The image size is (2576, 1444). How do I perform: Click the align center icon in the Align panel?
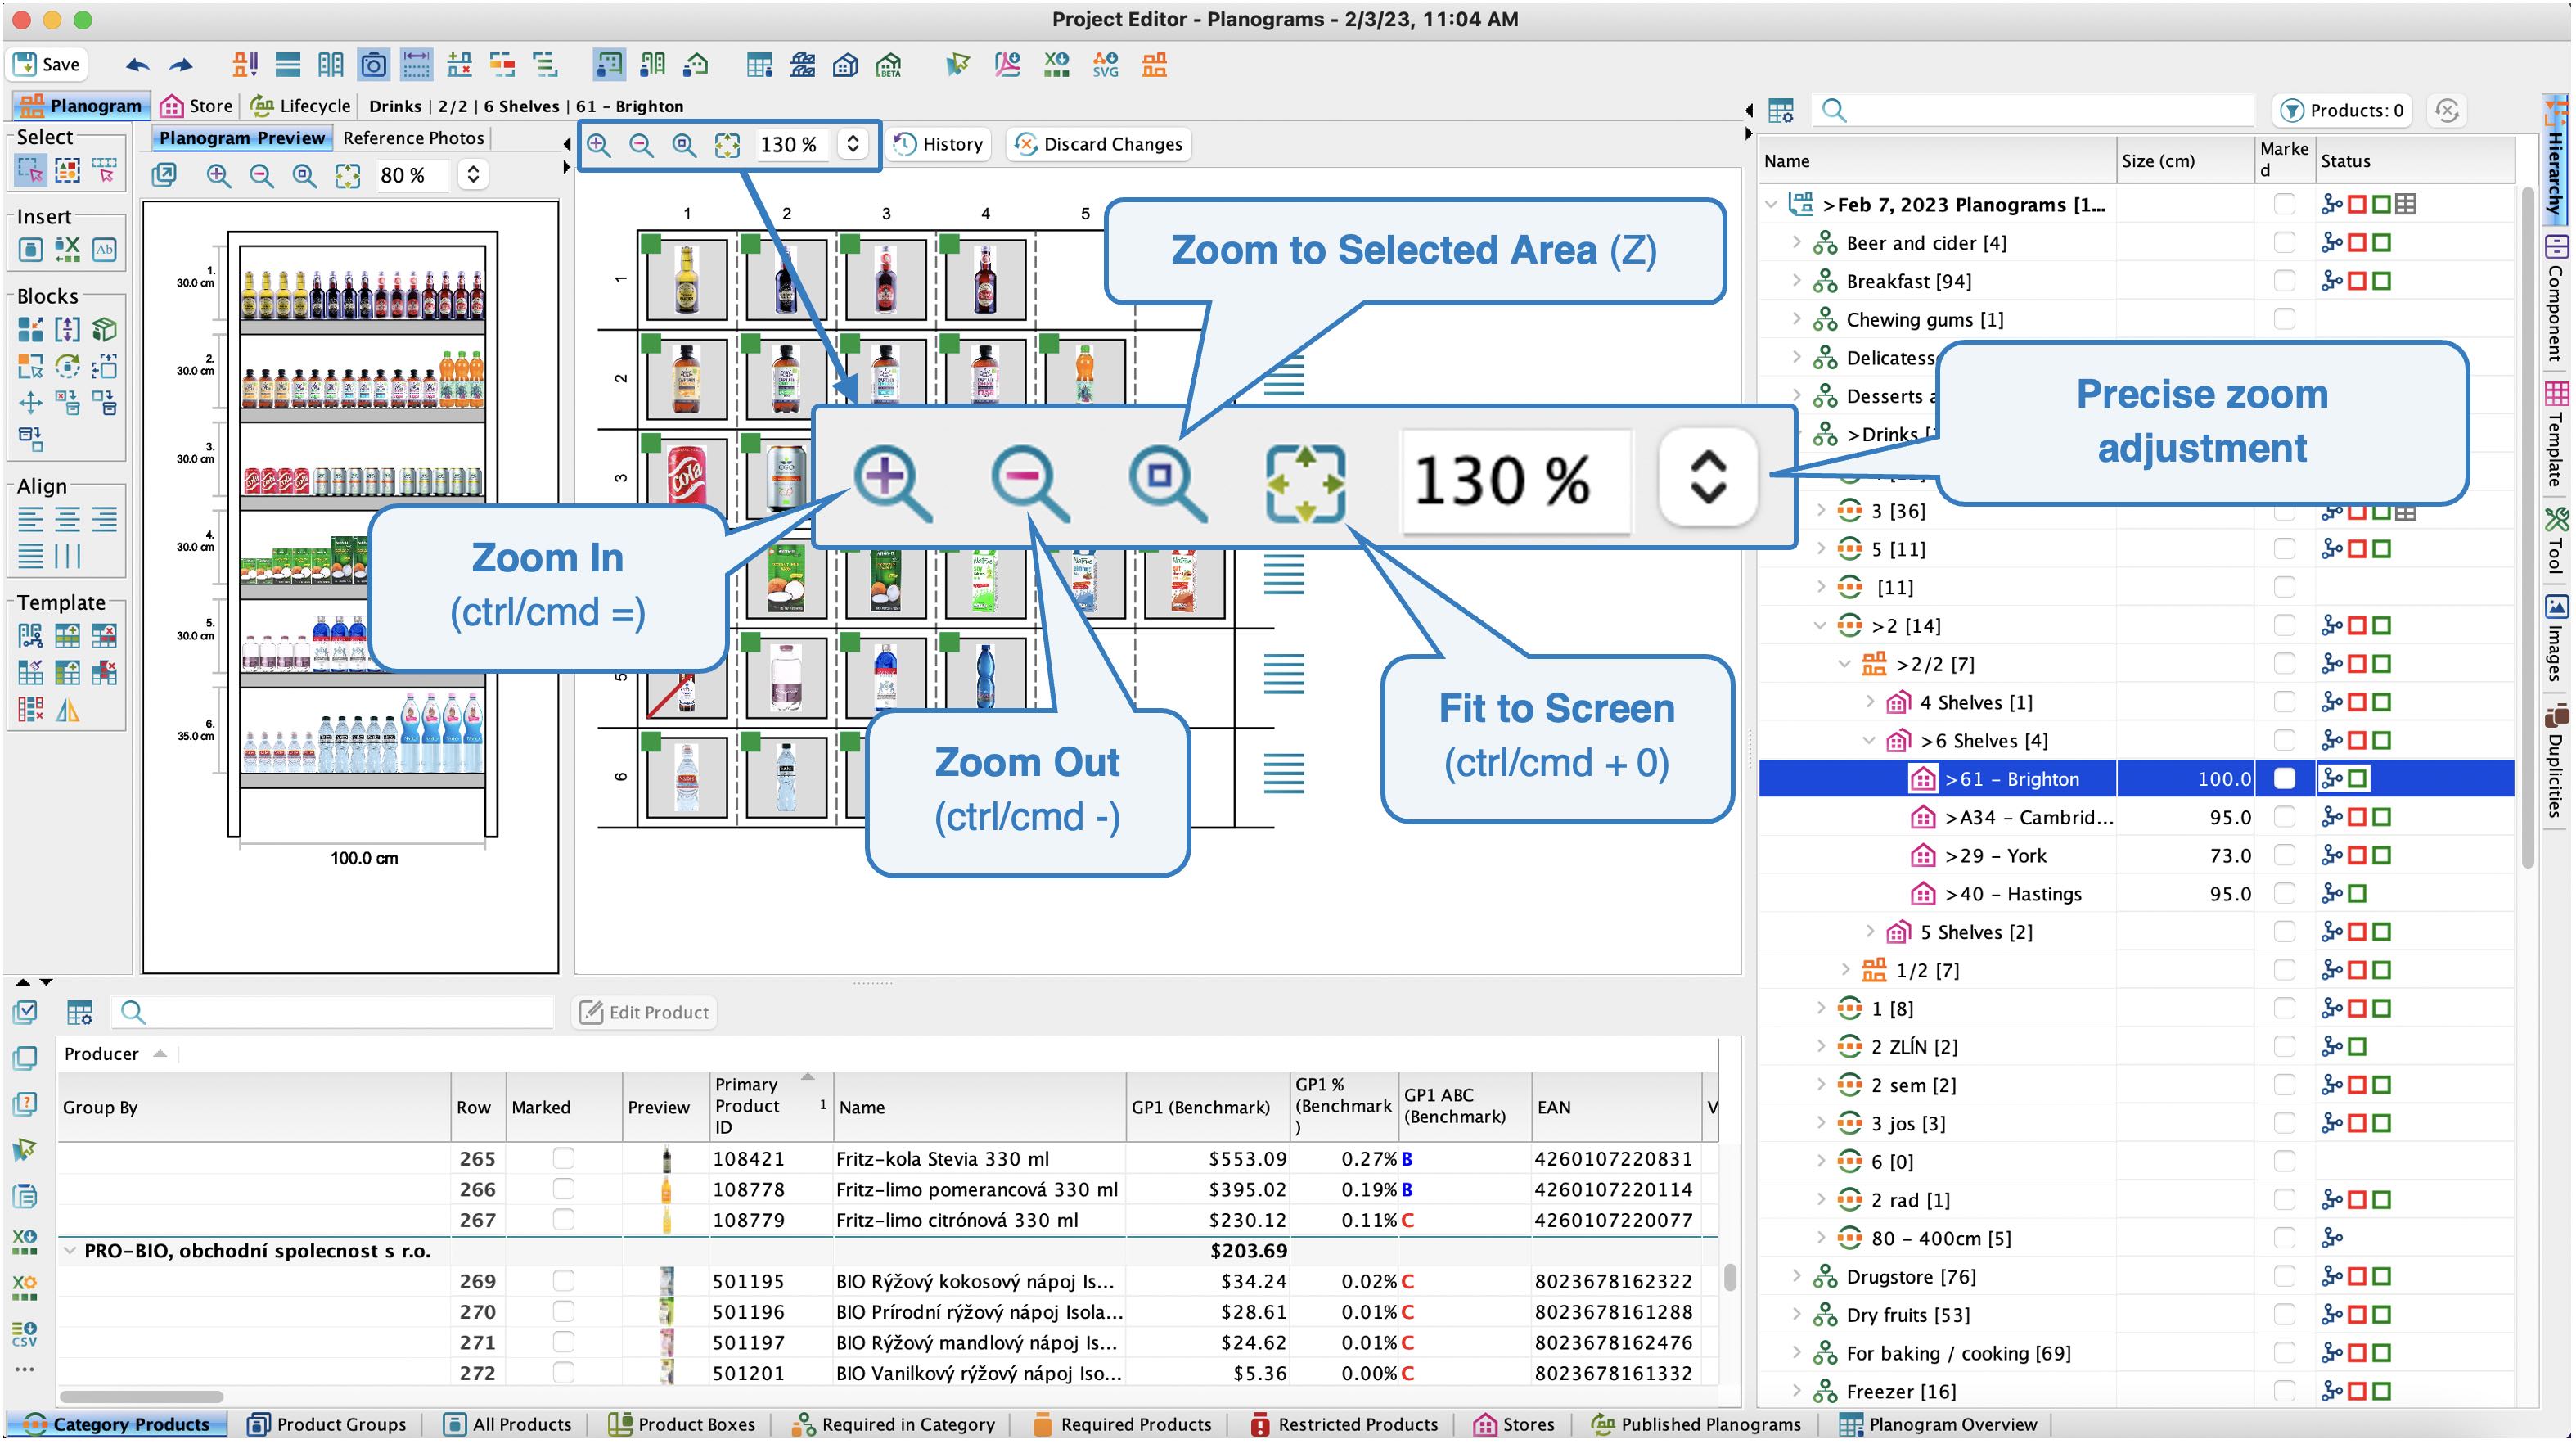(67, 518)
